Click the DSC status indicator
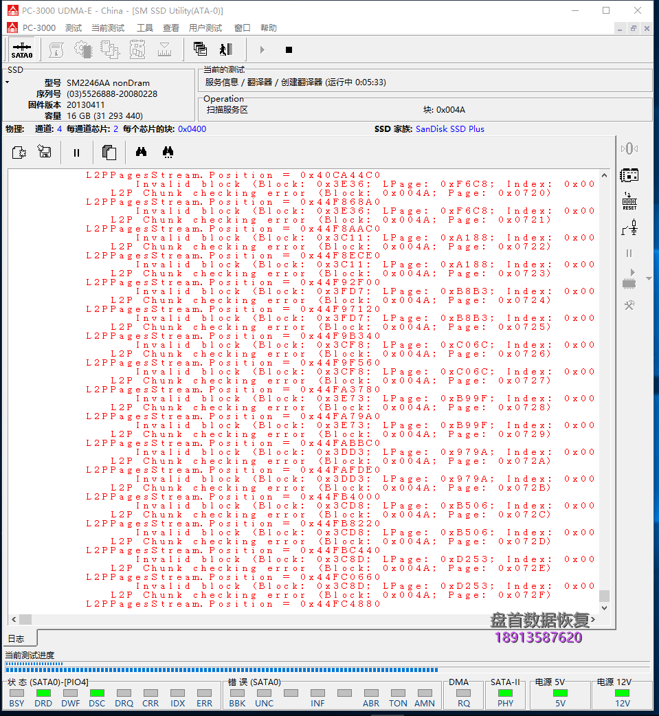This screenshot has height=716, width=659. pyautogui.click(x=97, y=693)
